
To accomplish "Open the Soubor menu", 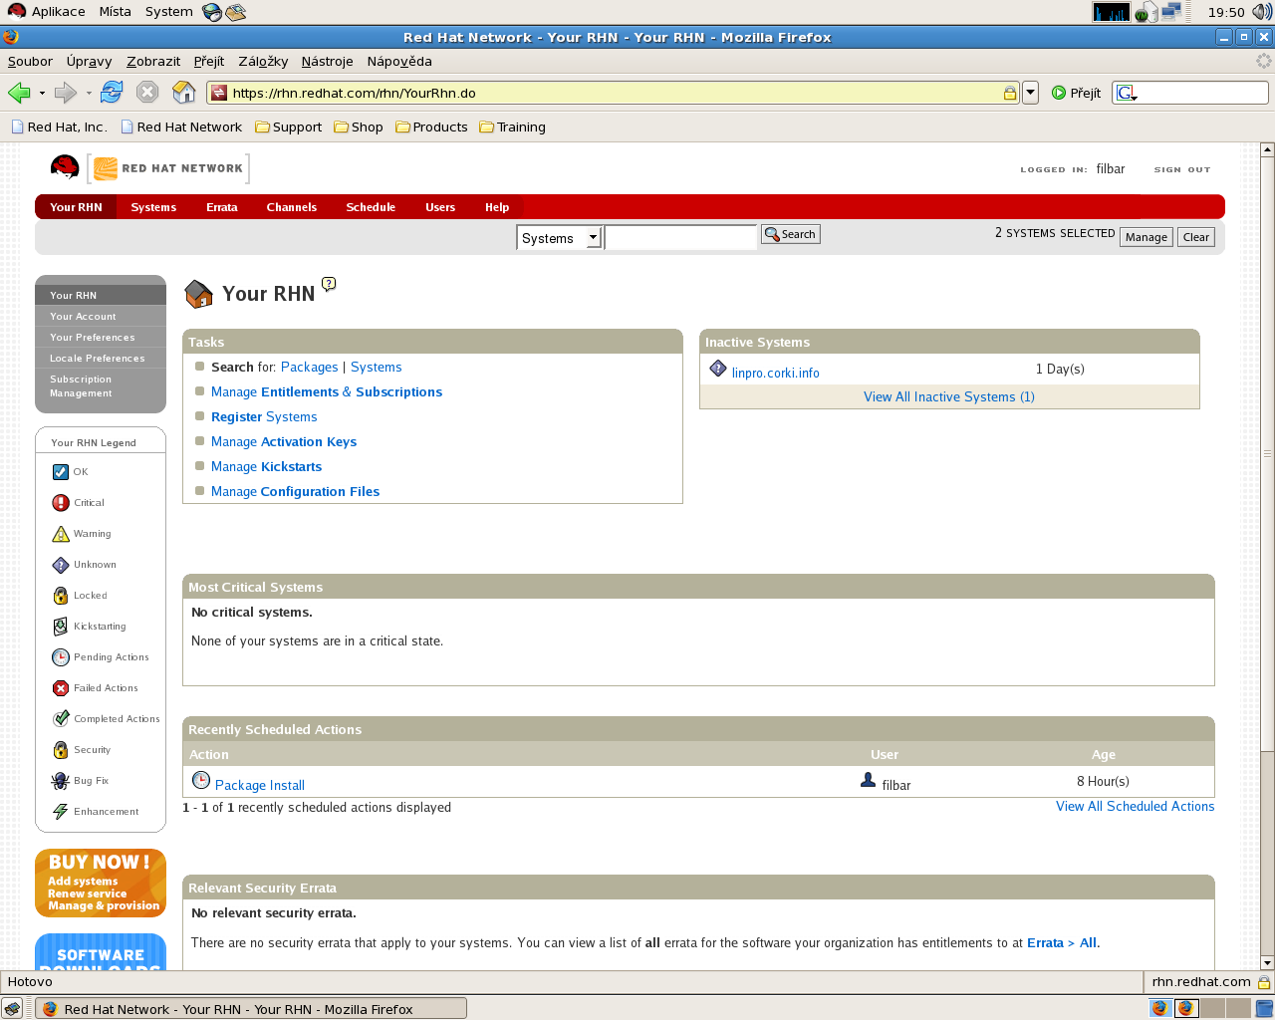I will [x=30, y=61].
